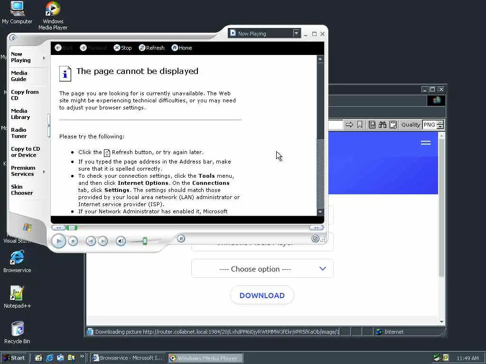Decrease Quality with the stepper down arrow
The image size is (486, 364).
440,127
